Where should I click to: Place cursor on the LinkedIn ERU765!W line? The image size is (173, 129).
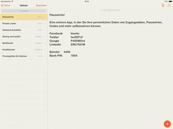point(67,45)
